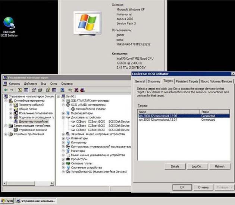This screenshot has height=205, width=235.
Task: Expand Видеоадаптеры node
Action: coord(63,113)
